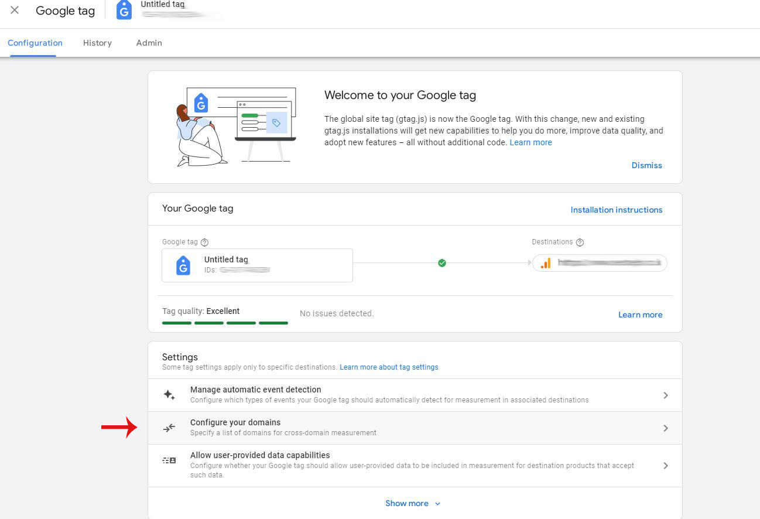Open Configure your domains setting
Screen dimensions: 760x519
(415, 428)
